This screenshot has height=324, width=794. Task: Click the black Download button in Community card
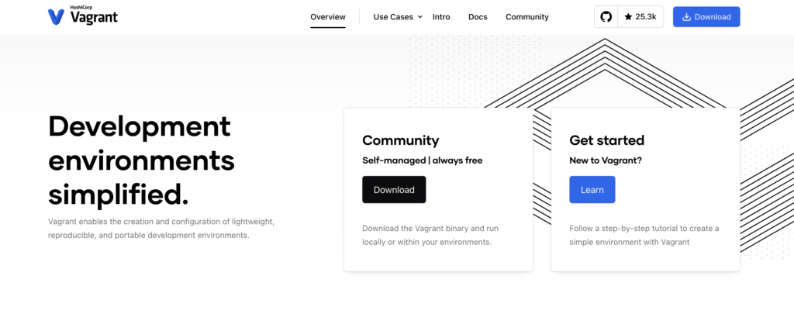(394, 190)
